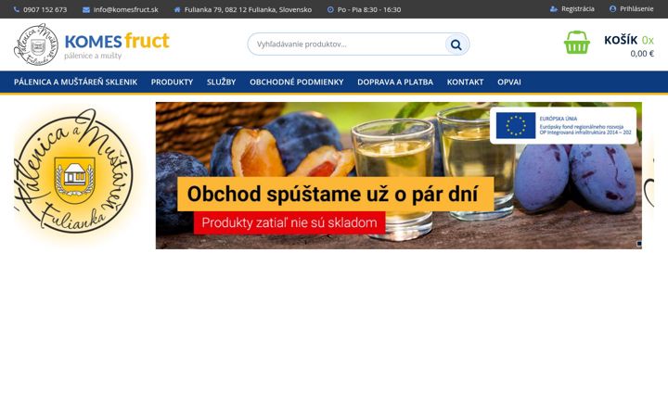The width and height of the screenshot is (668, 417).
Task: Click the KOMES fruct brand name
Action: point(117,42)
